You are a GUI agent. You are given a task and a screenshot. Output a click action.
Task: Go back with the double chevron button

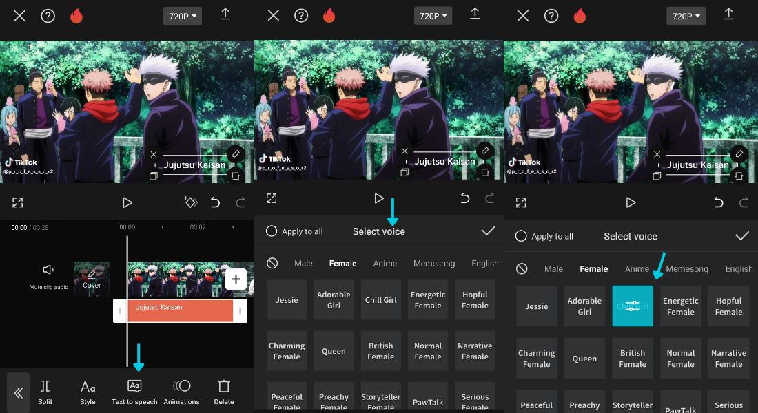click(19, 393)
